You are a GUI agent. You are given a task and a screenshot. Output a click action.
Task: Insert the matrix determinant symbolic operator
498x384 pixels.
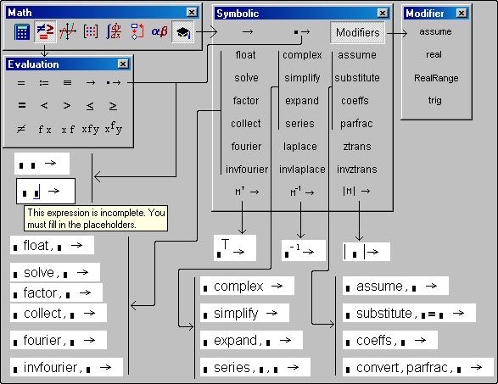click(356, 191)
